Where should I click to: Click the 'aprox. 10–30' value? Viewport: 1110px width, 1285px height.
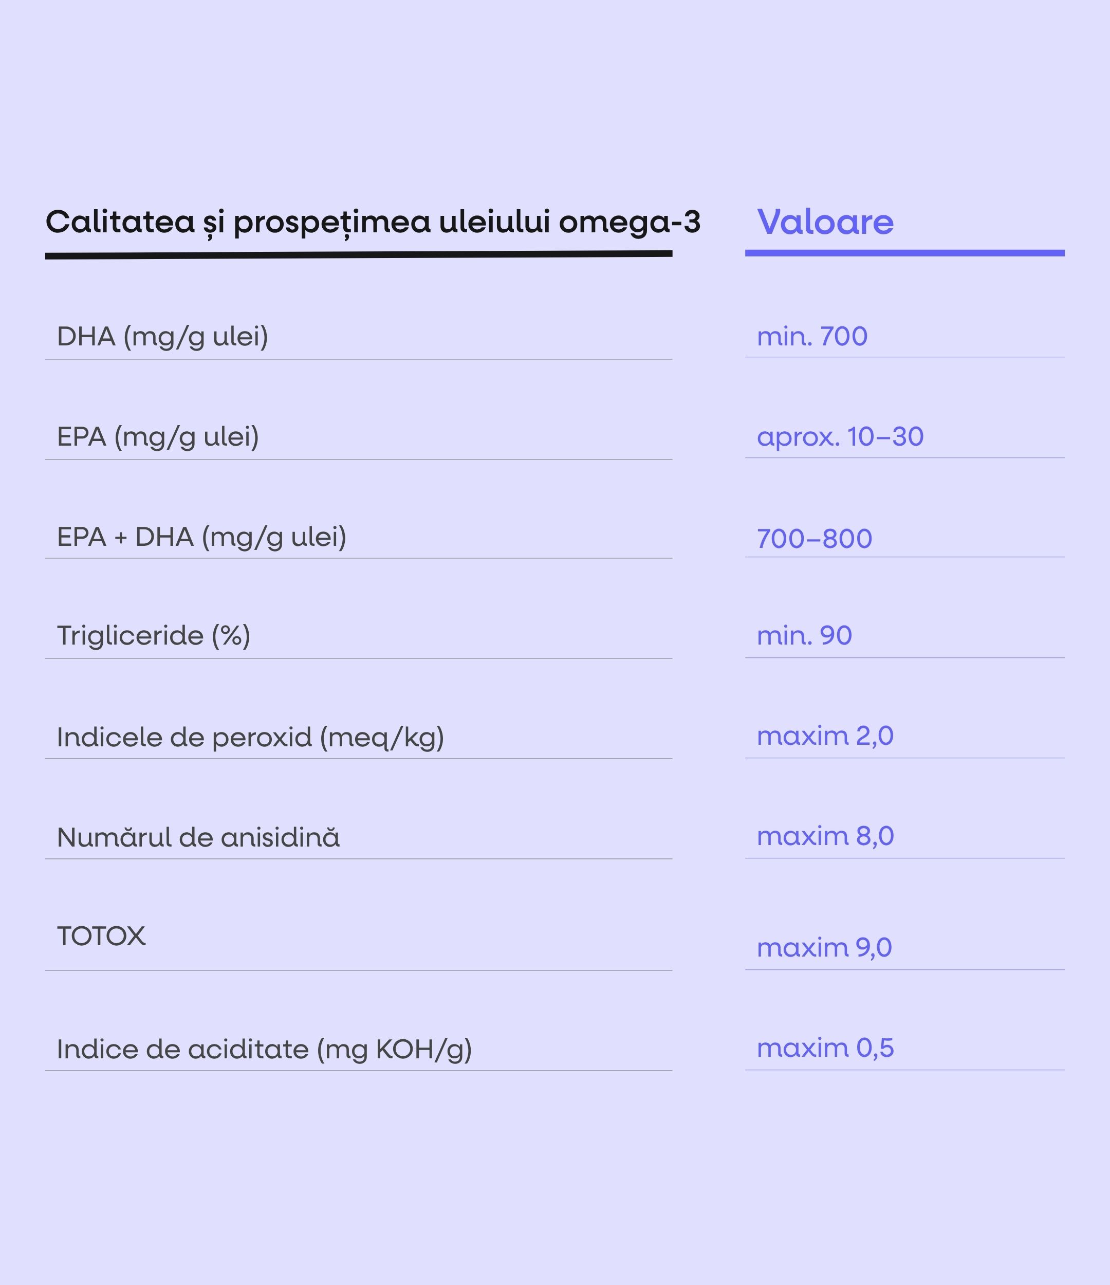coord(840,436)
